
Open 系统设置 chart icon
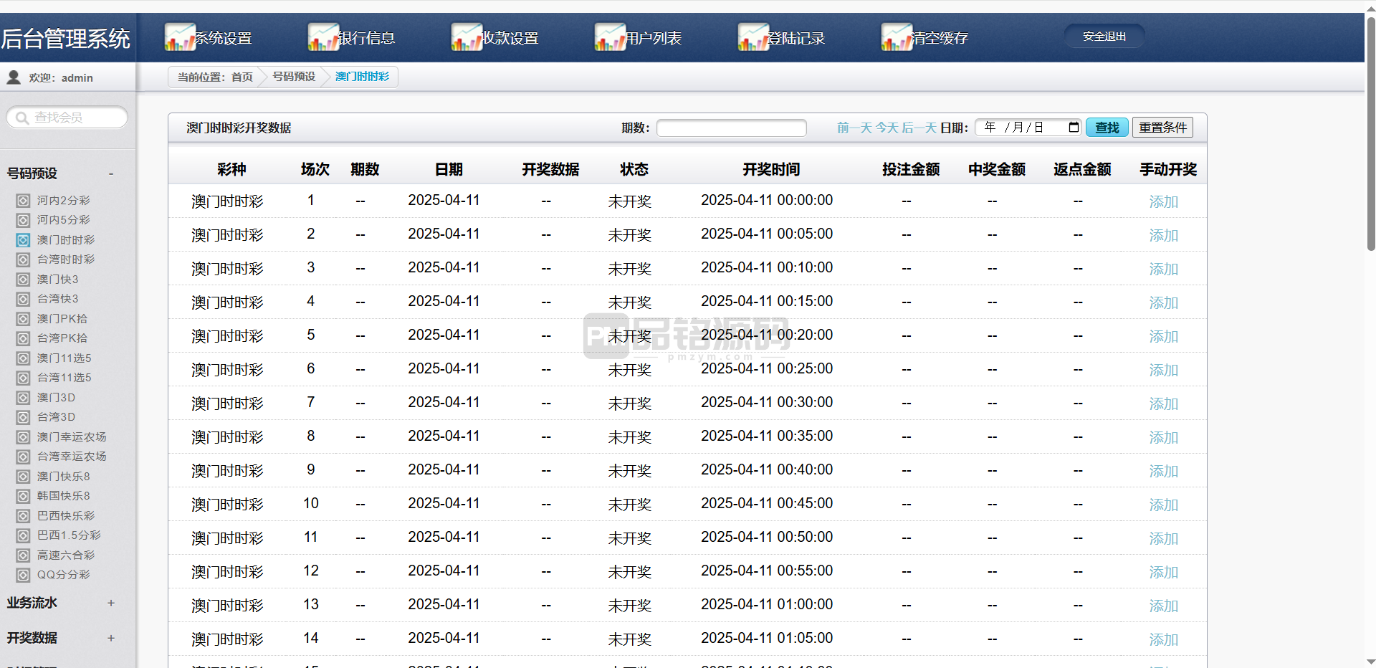click(x=180, y=37)
